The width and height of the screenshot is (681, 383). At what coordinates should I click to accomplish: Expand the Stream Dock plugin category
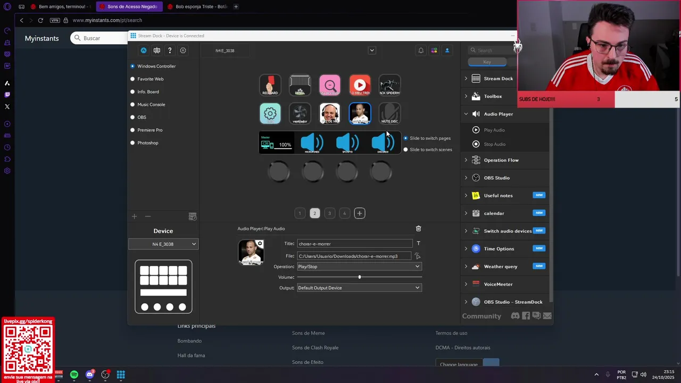tap(466, 79)
